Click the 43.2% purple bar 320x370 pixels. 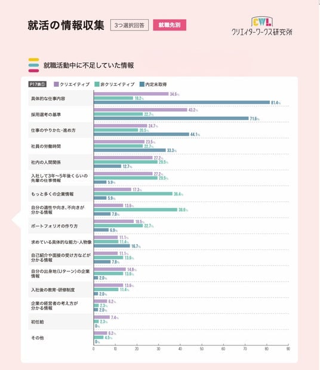(140, 110)
